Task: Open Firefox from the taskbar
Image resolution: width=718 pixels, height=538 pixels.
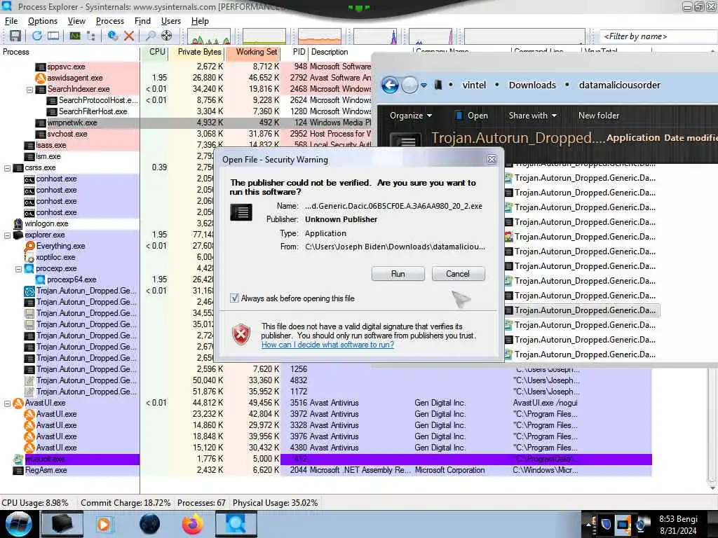Action: pyautogui.click(x=193, y=524)
